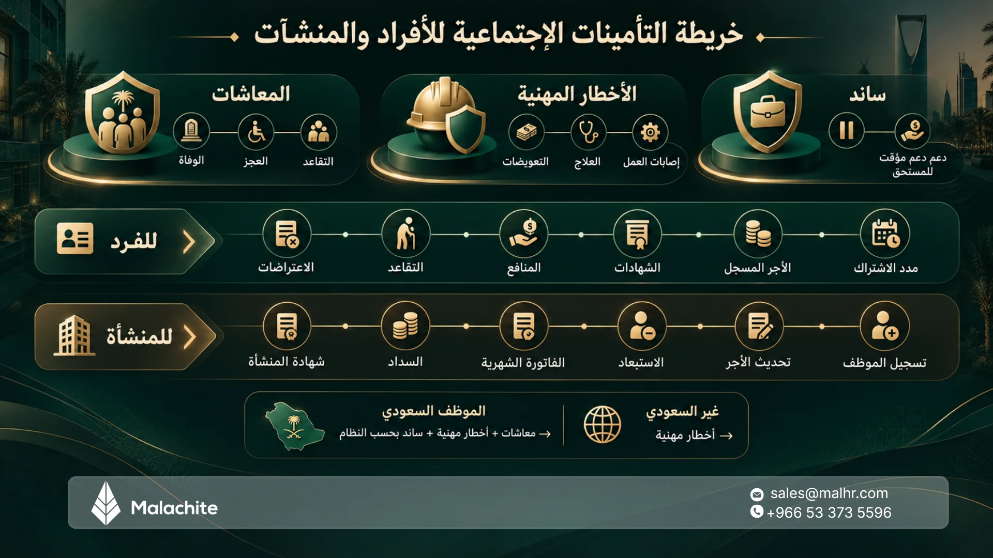This screenshot has width=993, height=558.
Task: Click the Malachite leaf logo
Action: click(x=106, y=503)
